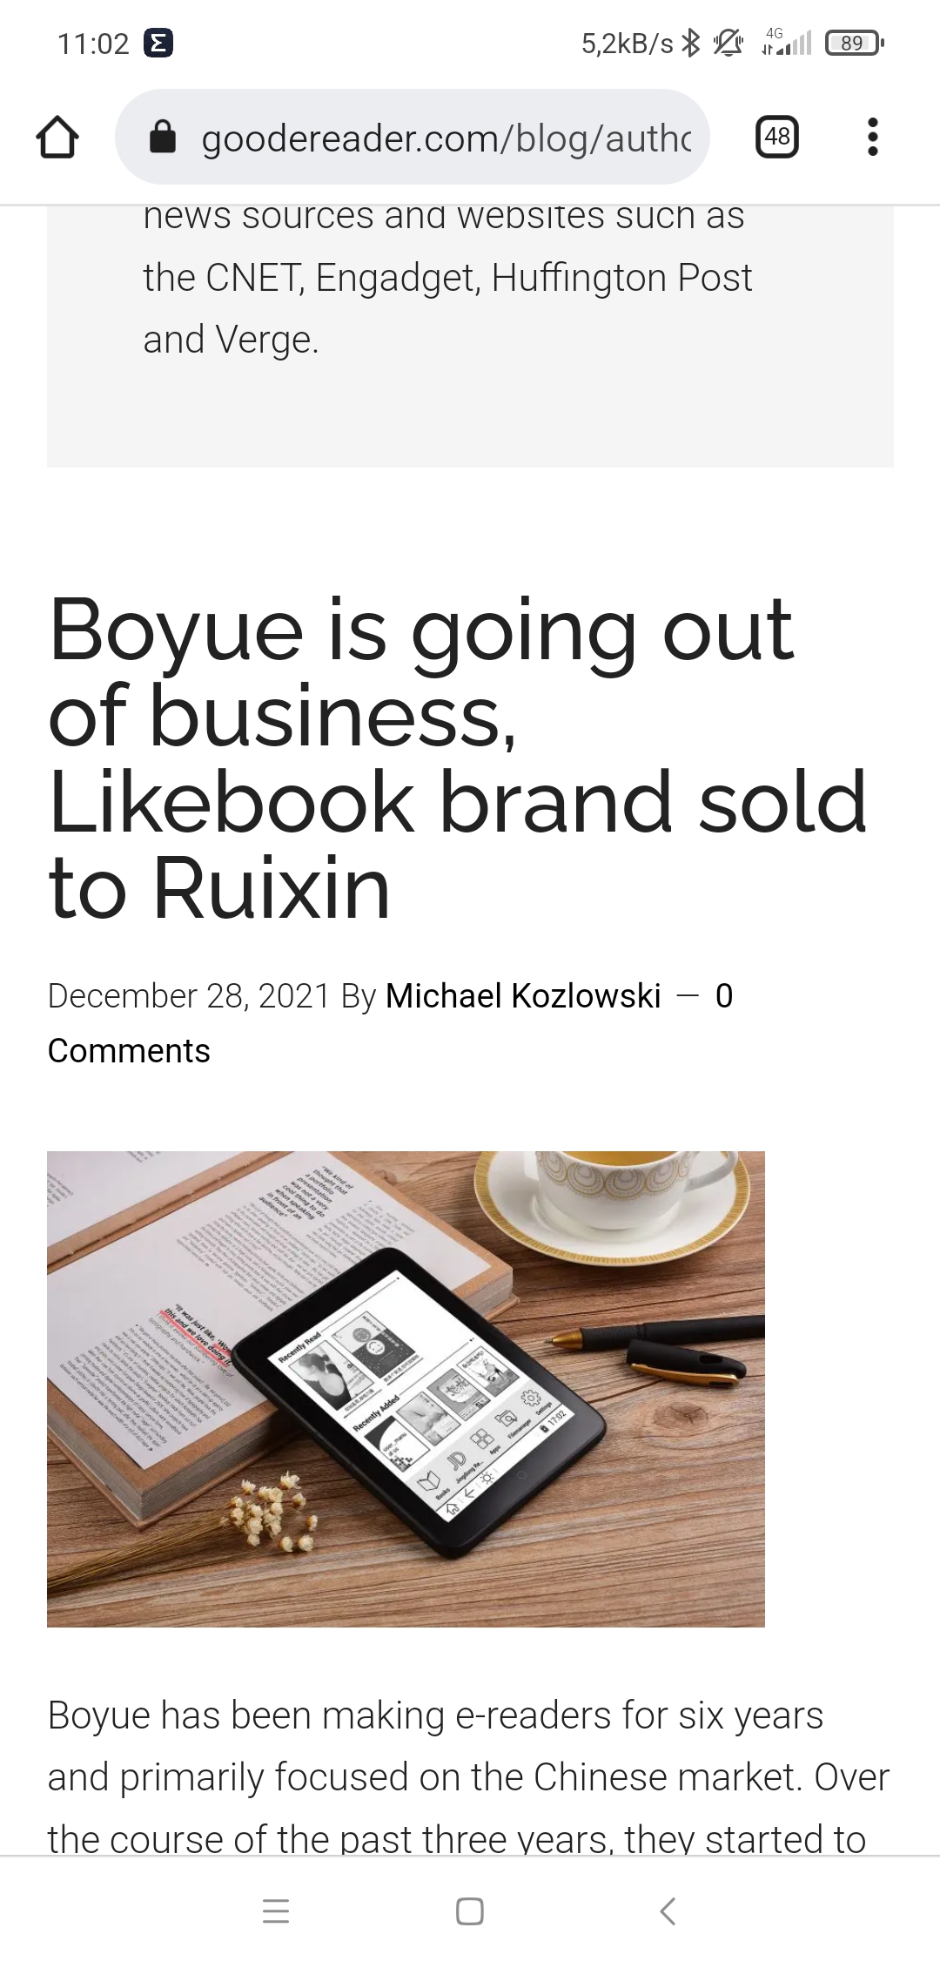
Task: Open author Michael Kozlowski's page
Action: point(523,995)
